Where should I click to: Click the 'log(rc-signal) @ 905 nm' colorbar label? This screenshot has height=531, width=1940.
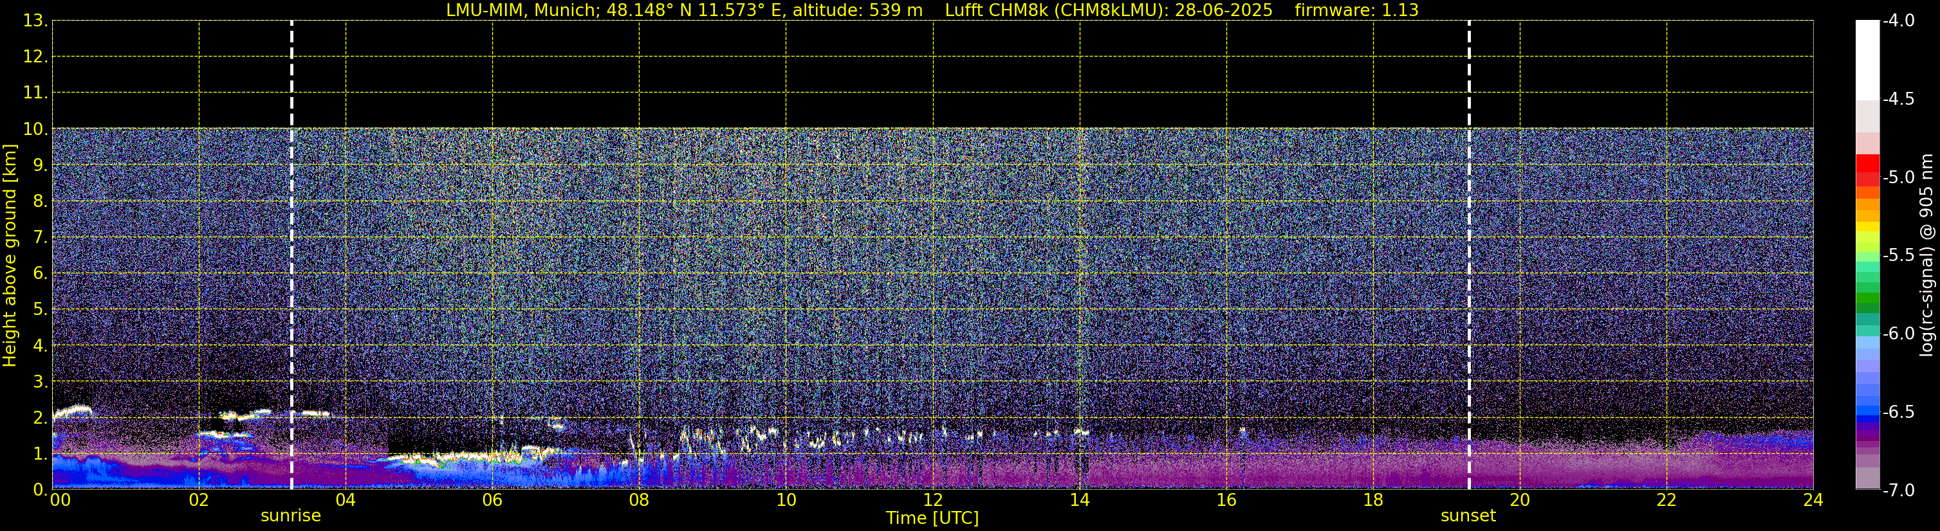pos(1926,255)
